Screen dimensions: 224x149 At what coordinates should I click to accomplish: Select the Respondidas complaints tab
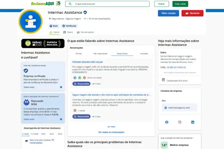coord(122,54)
